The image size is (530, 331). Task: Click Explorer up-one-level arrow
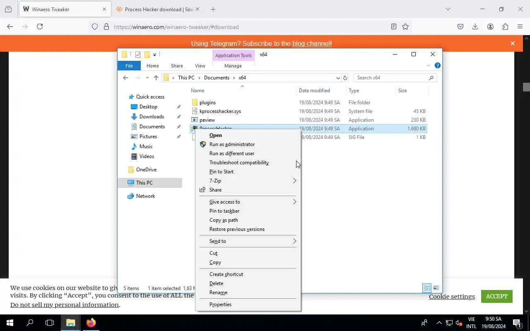coord(156,78)
